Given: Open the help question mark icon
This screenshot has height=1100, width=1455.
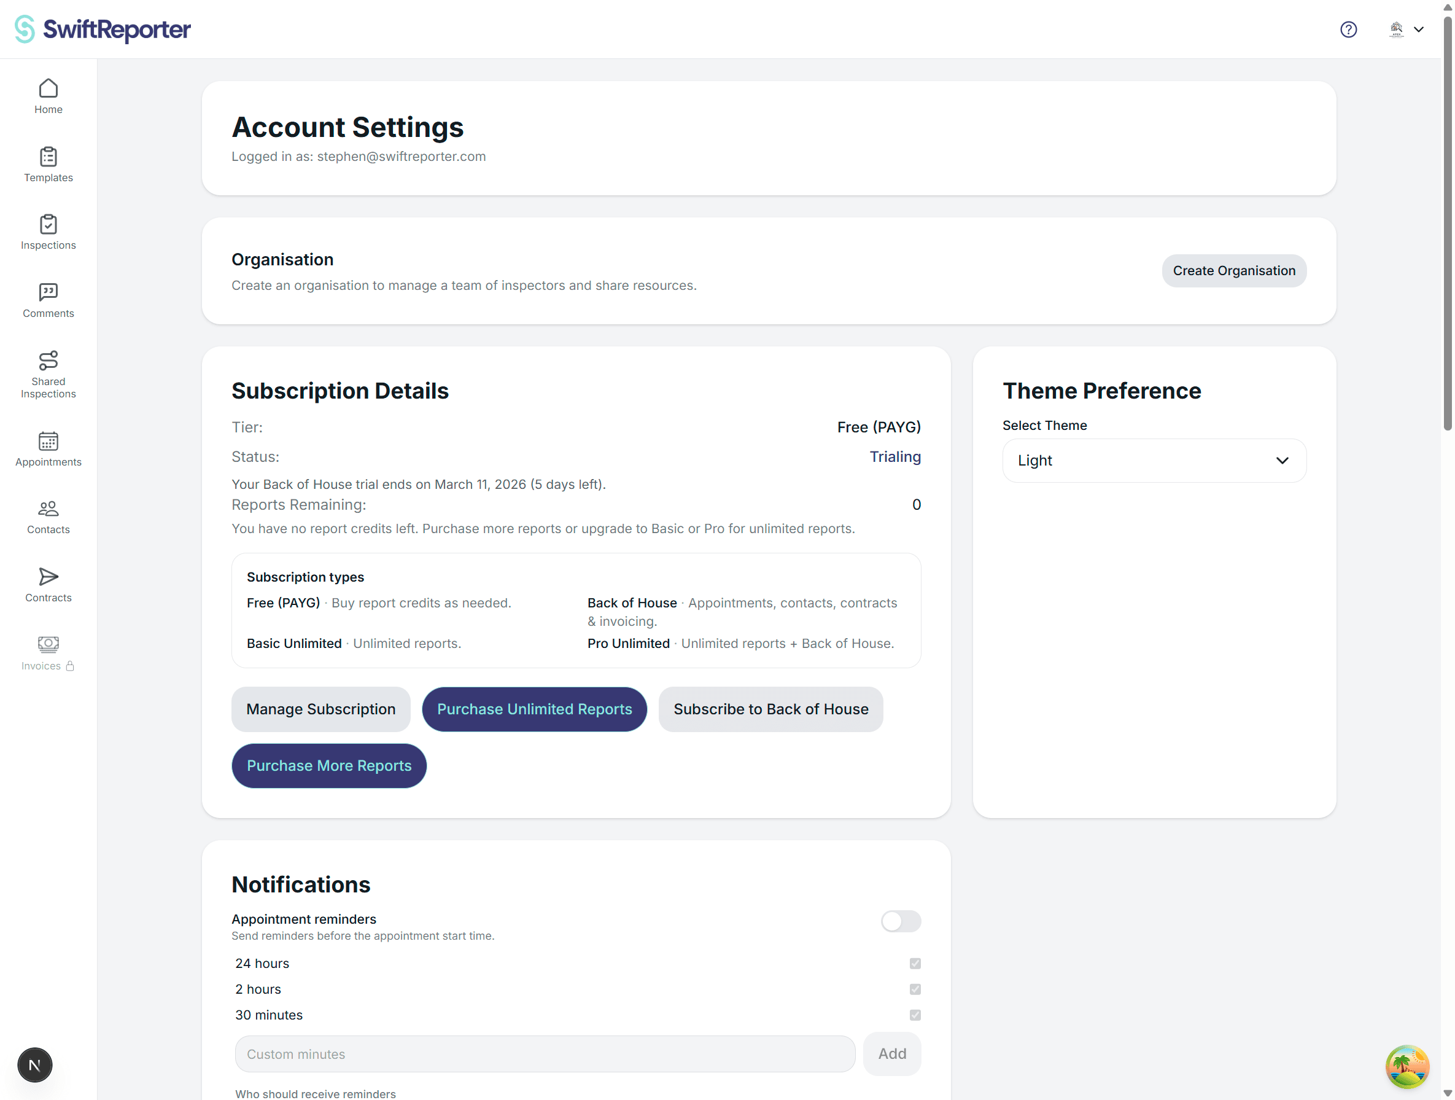Looking at the screenshot, I should click(x=1348, y=29).
